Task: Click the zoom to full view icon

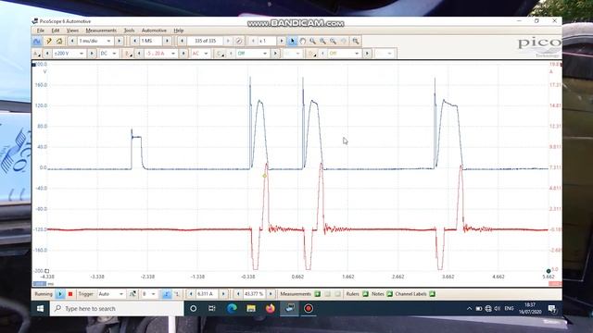Action: point(356,41)
